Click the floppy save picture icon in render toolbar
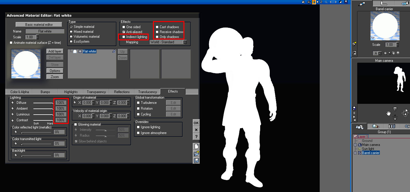The height and width of the screenshot is (192, 410). point(346,2)
